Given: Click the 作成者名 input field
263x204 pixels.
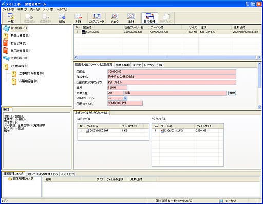Looking at the screenshot, I should 172,77.
